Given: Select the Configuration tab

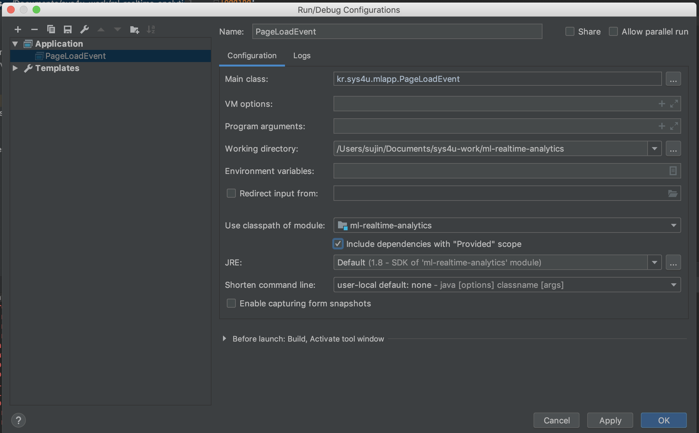Looking at the screenshot, I should [252, 56].
